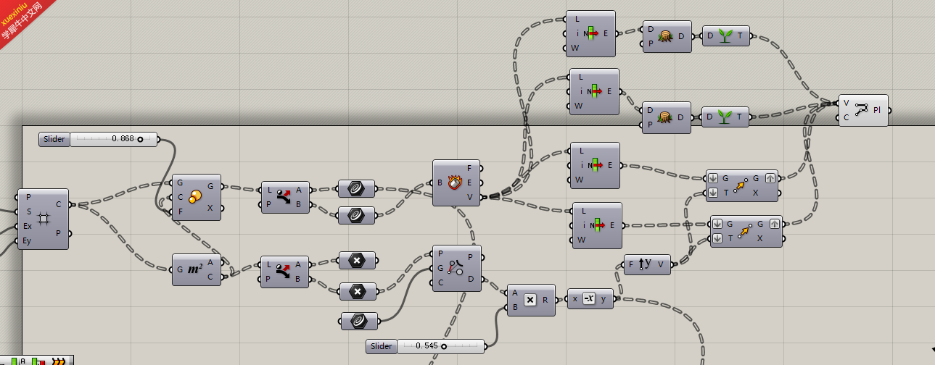Image resolution: width=935 pixels, height=365 pixels.
Task: Click T output label on topmost seedling component
Action: (x=741, y=35)
